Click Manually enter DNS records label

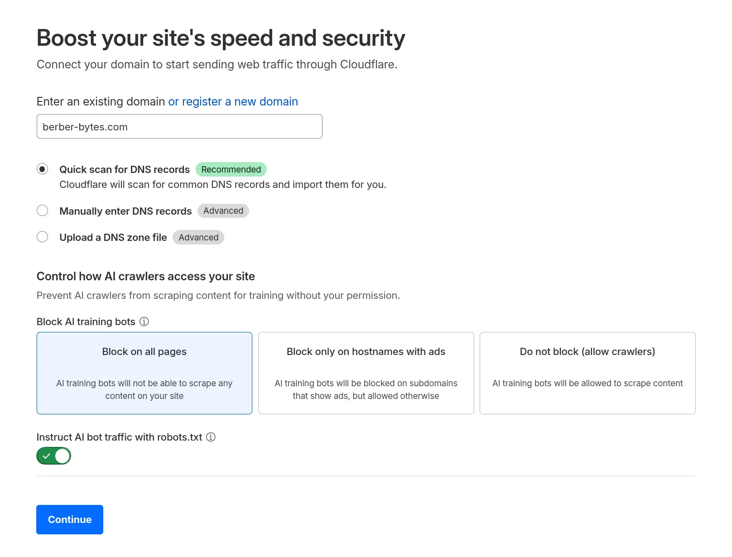[x=125, y=211]
